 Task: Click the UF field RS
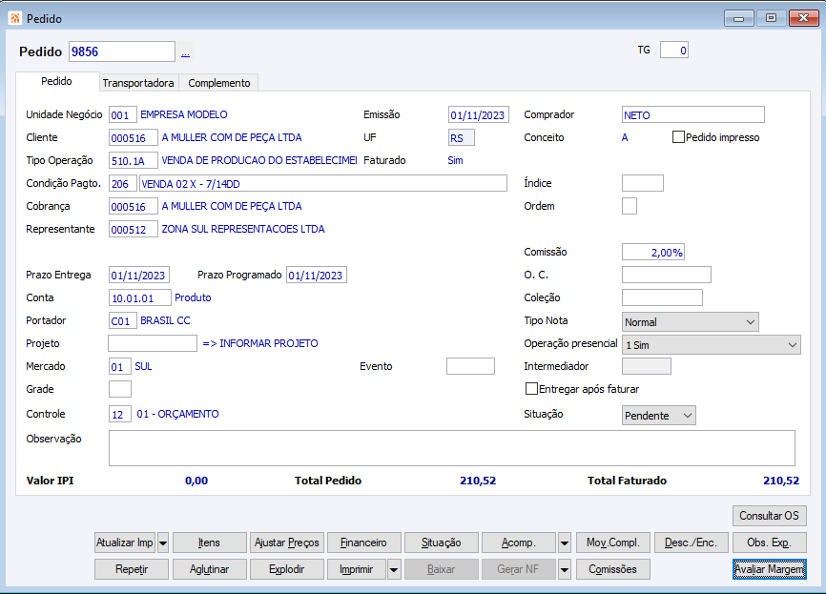pos(462,137)
